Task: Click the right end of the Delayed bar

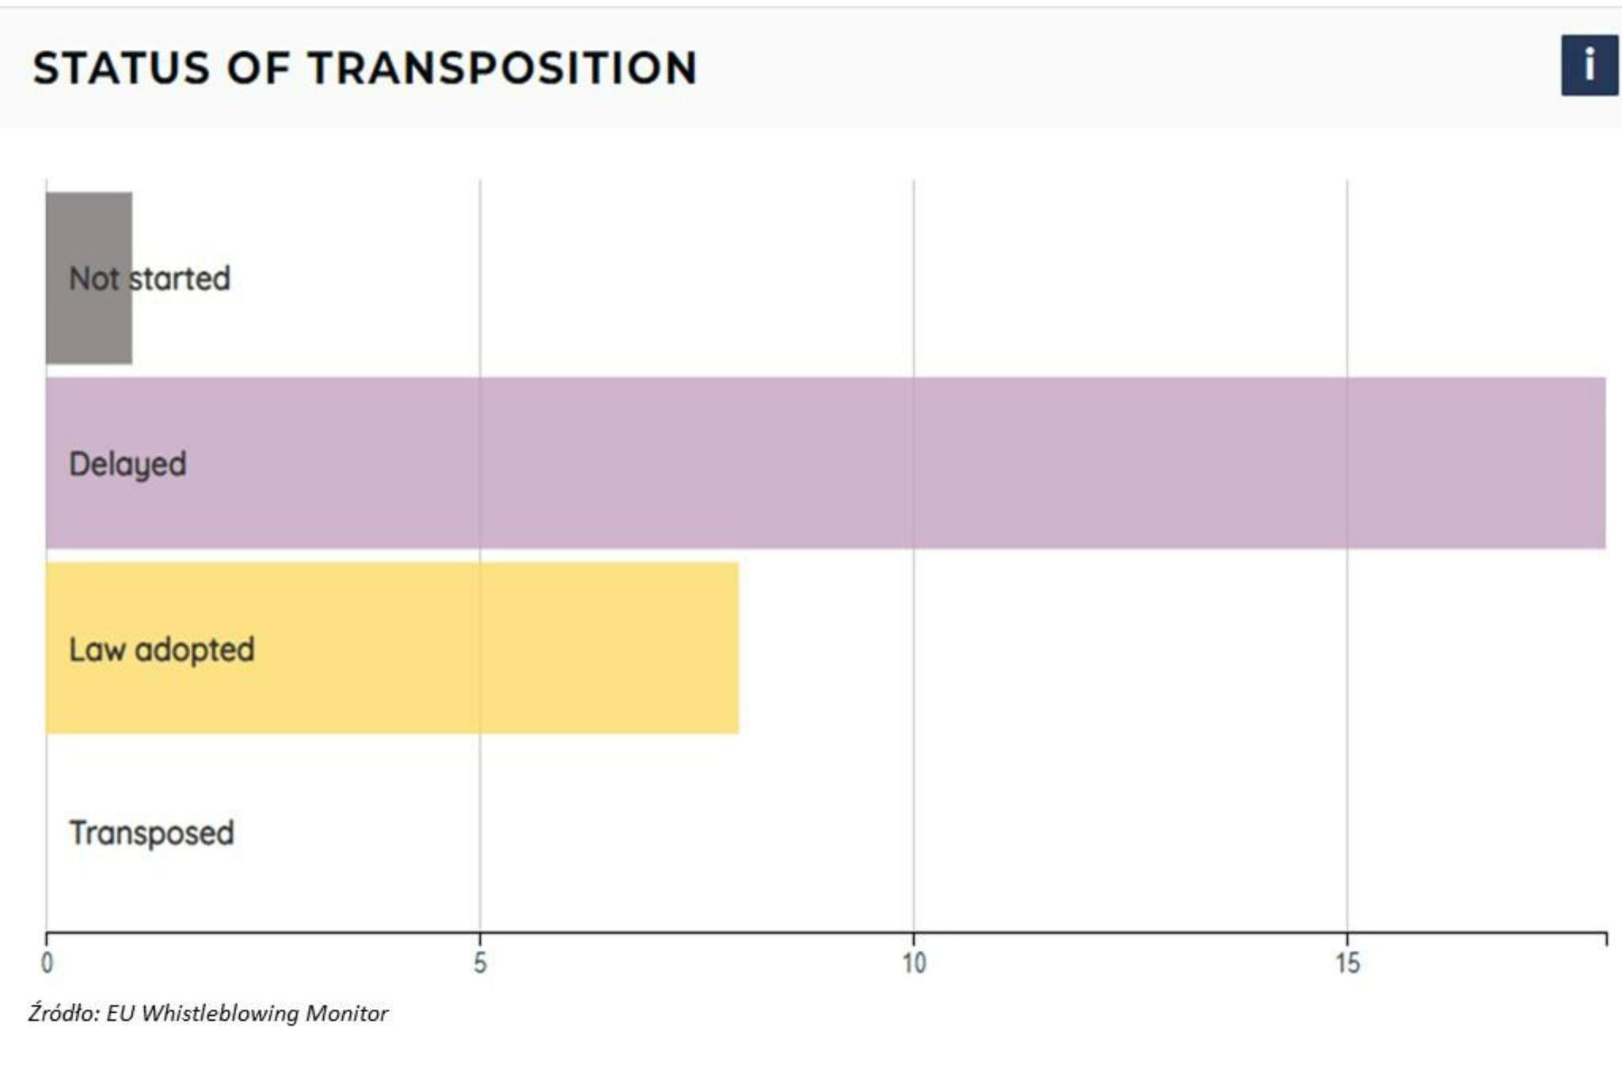Action: 1596,463
